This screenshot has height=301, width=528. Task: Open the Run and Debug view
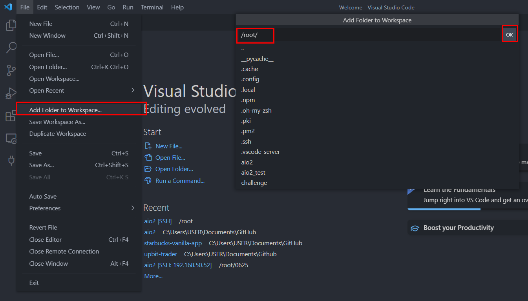tap(11, 93)
